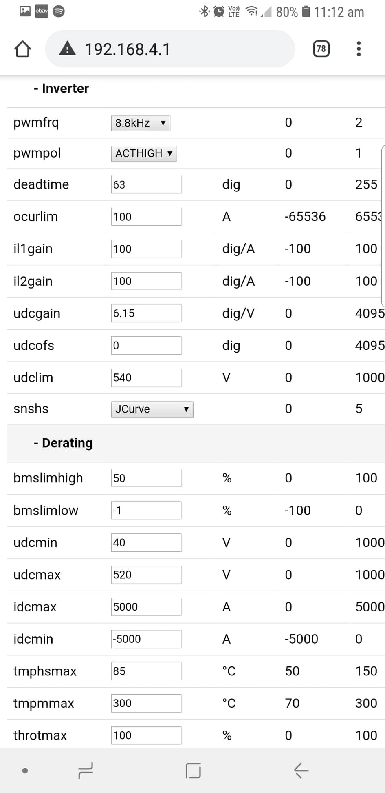The height and width of the screenshot is (793, 385).
Task: Select the bmslimhigh value field
Action: click(x=146, y=478)
